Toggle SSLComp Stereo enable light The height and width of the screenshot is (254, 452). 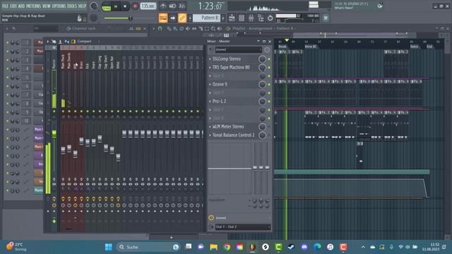point(269,59)
